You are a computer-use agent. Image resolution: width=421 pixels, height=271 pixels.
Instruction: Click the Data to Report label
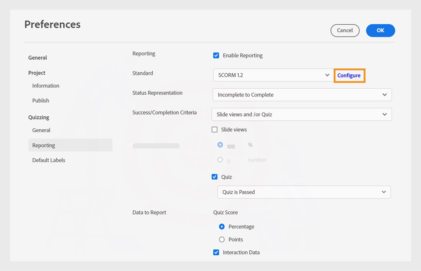coord(149,212)
